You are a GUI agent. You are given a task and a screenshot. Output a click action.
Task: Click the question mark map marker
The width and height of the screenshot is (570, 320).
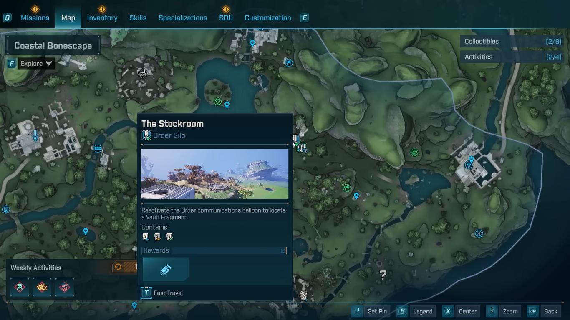[x=383, y=275]
